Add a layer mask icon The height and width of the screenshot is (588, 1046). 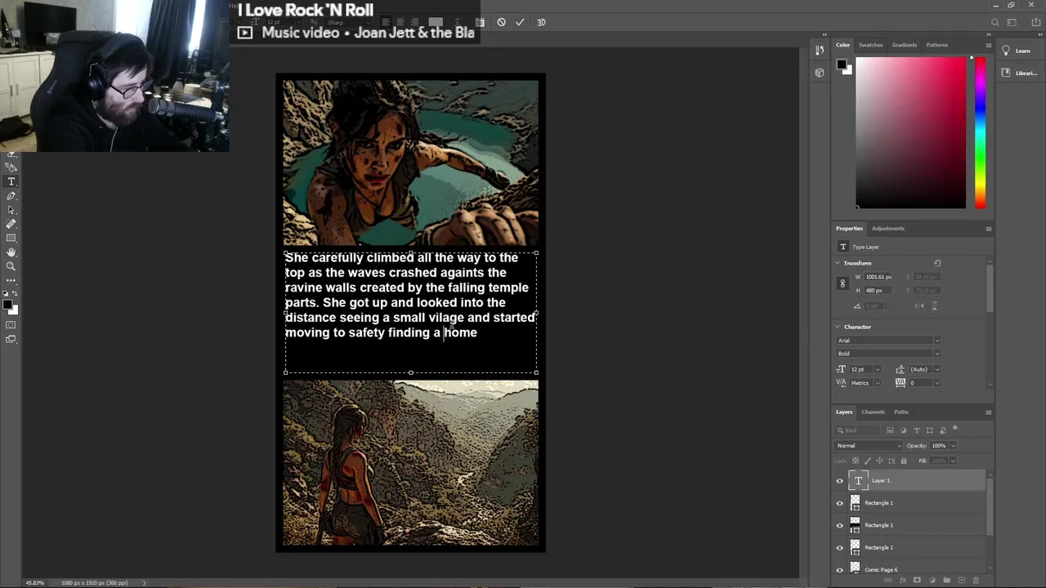coord(917,580)
